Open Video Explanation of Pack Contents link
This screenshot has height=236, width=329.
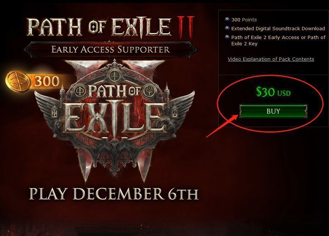[x=271, y=59]
